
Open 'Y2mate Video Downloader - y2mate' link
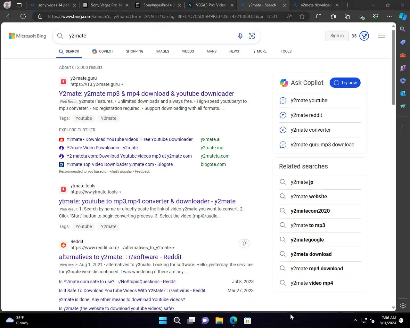102,148
